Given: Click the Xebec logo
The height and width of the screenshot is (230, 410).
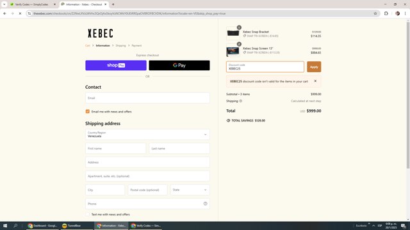Looking at the screenshot, I should [101, 33].
